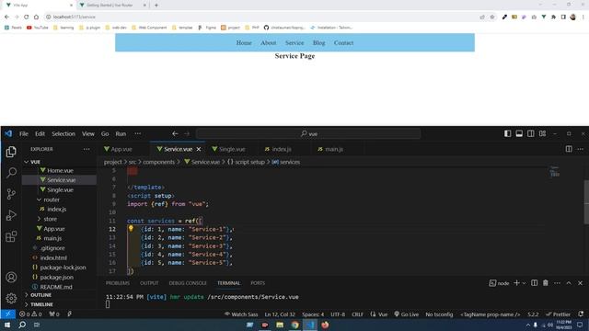Viewport: 589px width, 331px height.
Task: Toggle the bottom panel layout icon
Action: 519,133
